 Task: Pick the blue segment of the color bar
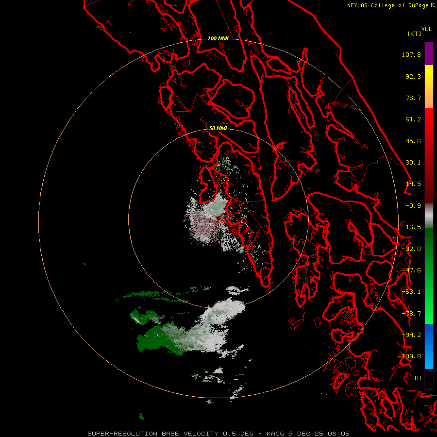[x=429, y=346]
